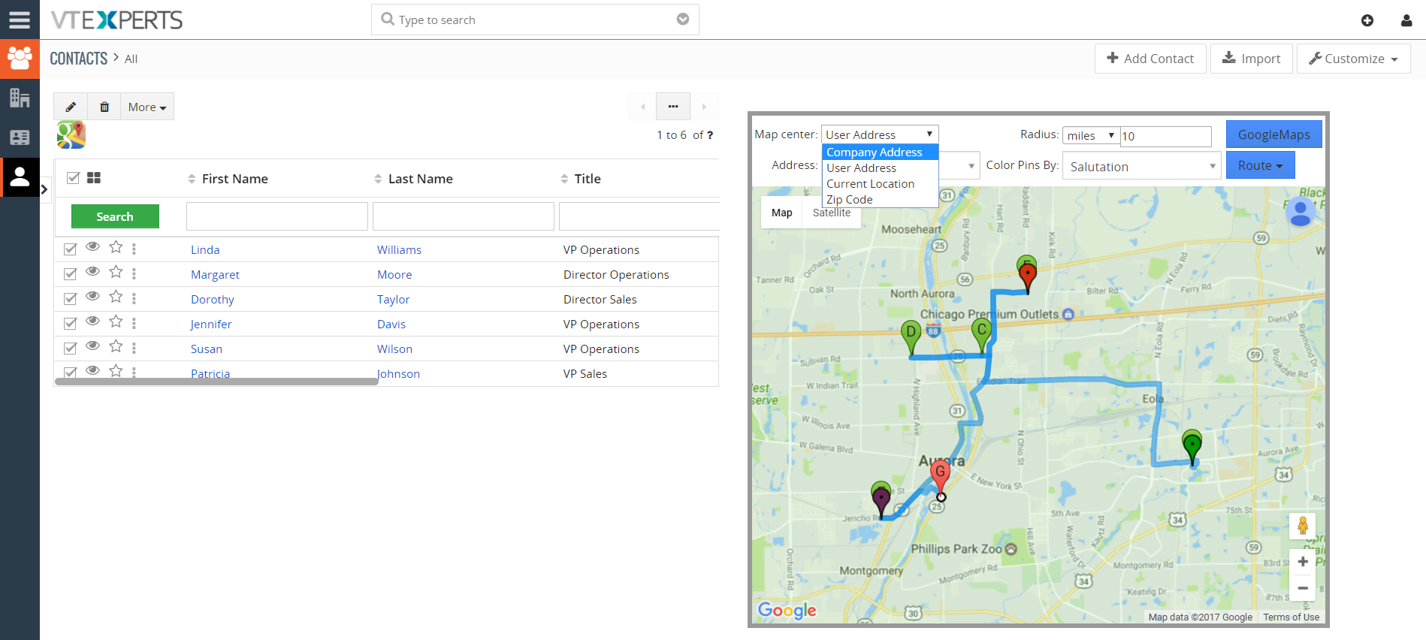1426x640 pixels.
Task: Open the Radius miles unit dropdown
Action: coord(1091,135)
